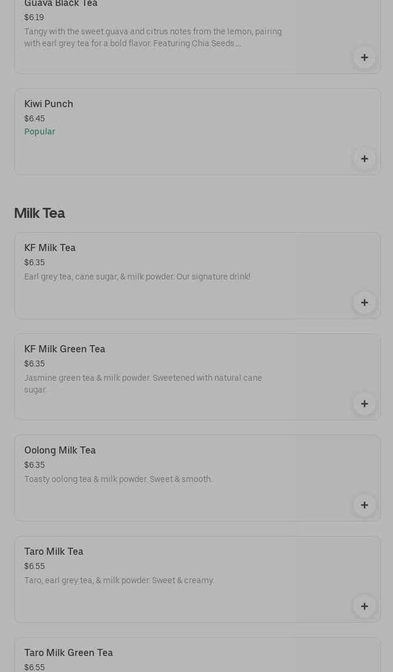Screen dimensions: 393x672
Task: Select the Taro Milk Tea title
Action: click(x=54, y=552)
